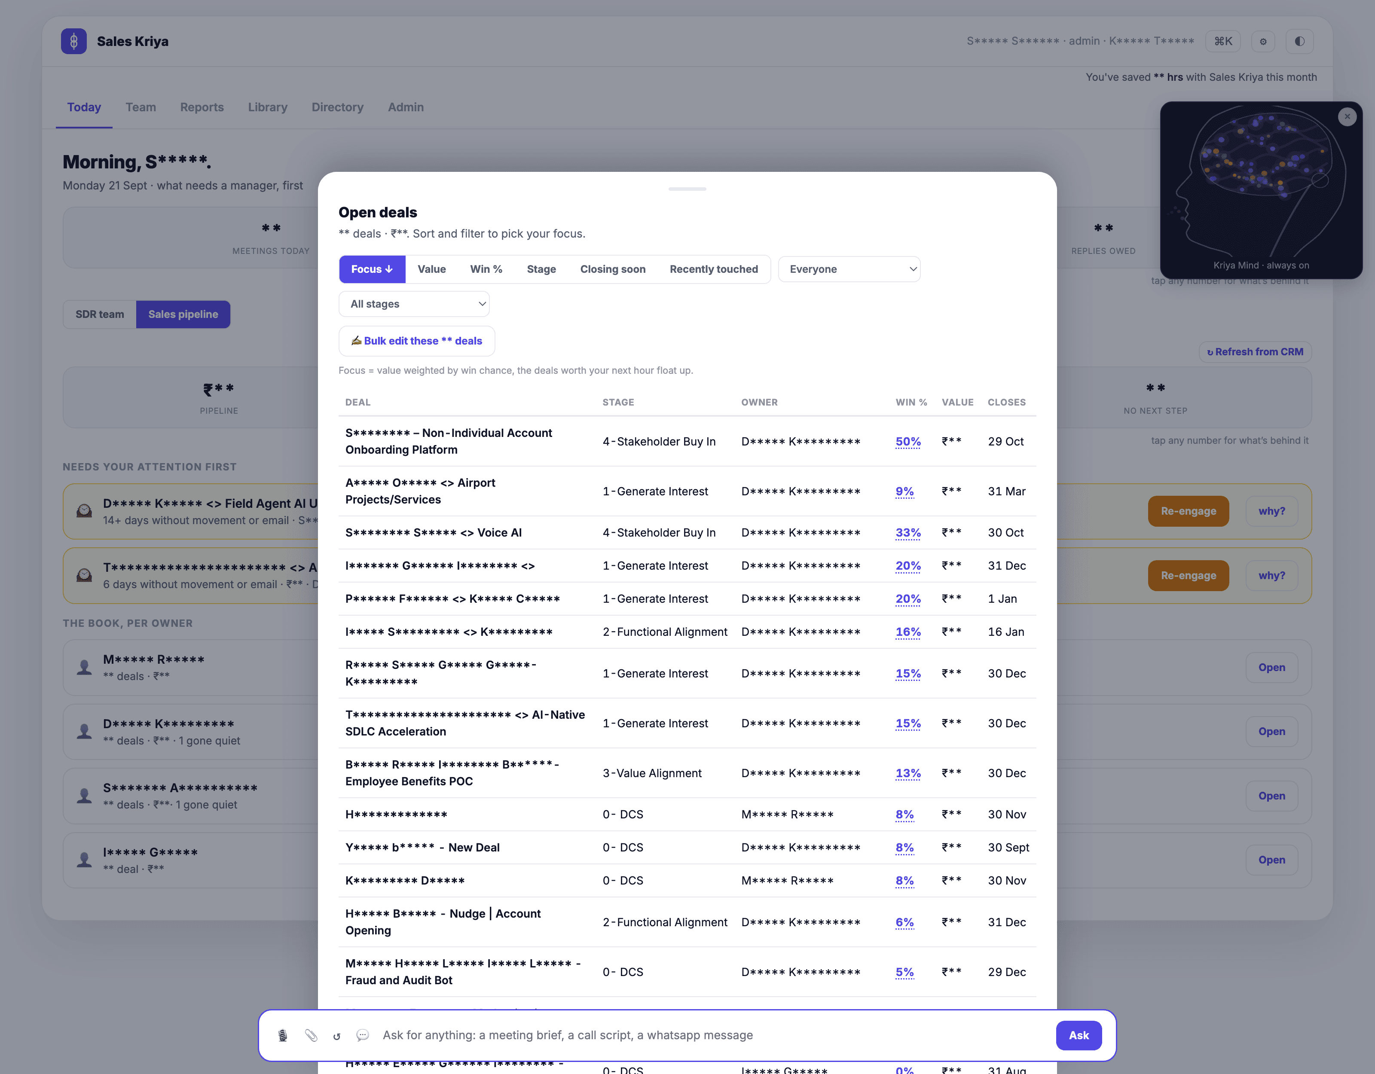Click why? on the 14+ days alert

pos(1272,511)
